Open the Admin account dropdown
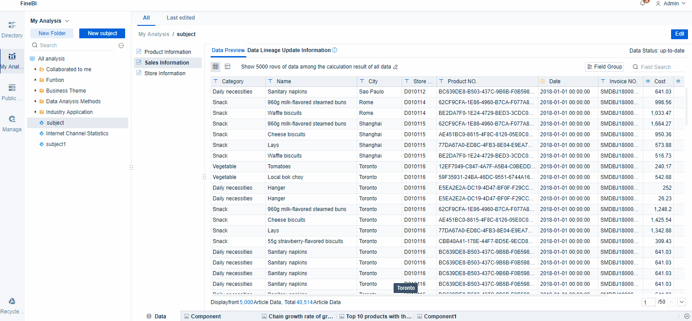The image size is (692, 321). pos(670,4)
